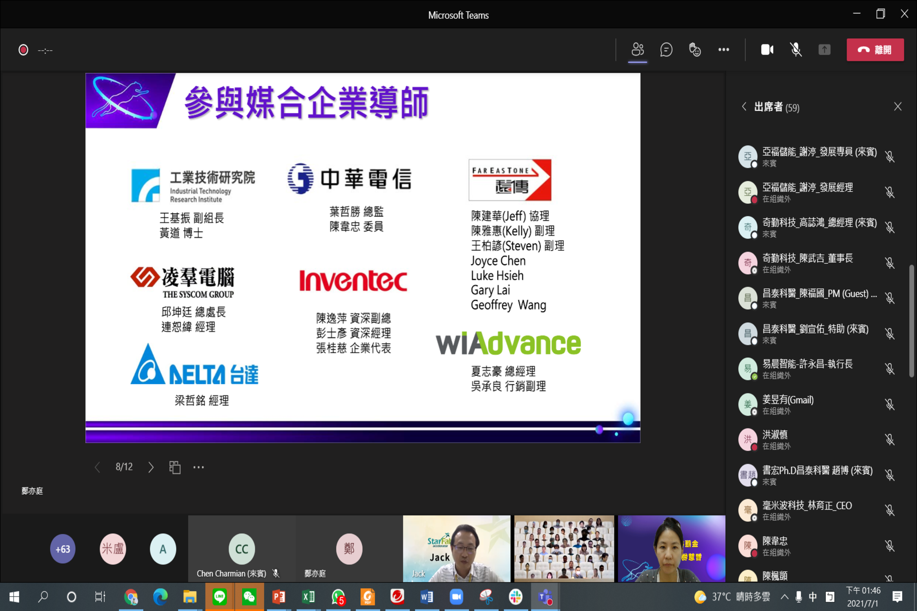Open File Explorer from taskbar
This screenshot has width=917, height=611.
[x=190, y=597]
